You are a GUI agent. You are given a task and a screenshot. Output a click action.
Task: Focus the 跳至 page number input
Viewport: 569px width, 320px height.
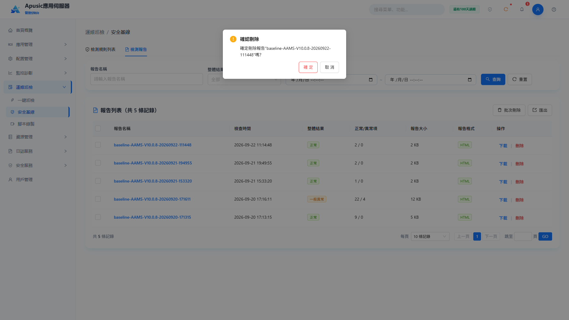coord(523,236)
